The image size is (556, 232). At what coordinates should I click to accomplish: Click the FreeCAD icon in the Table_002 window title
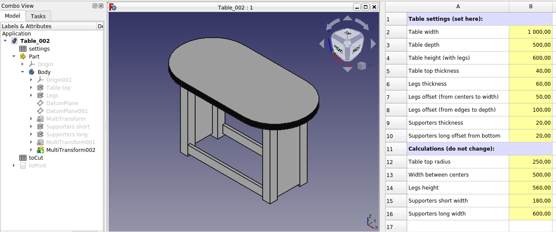tap(113, 7)
